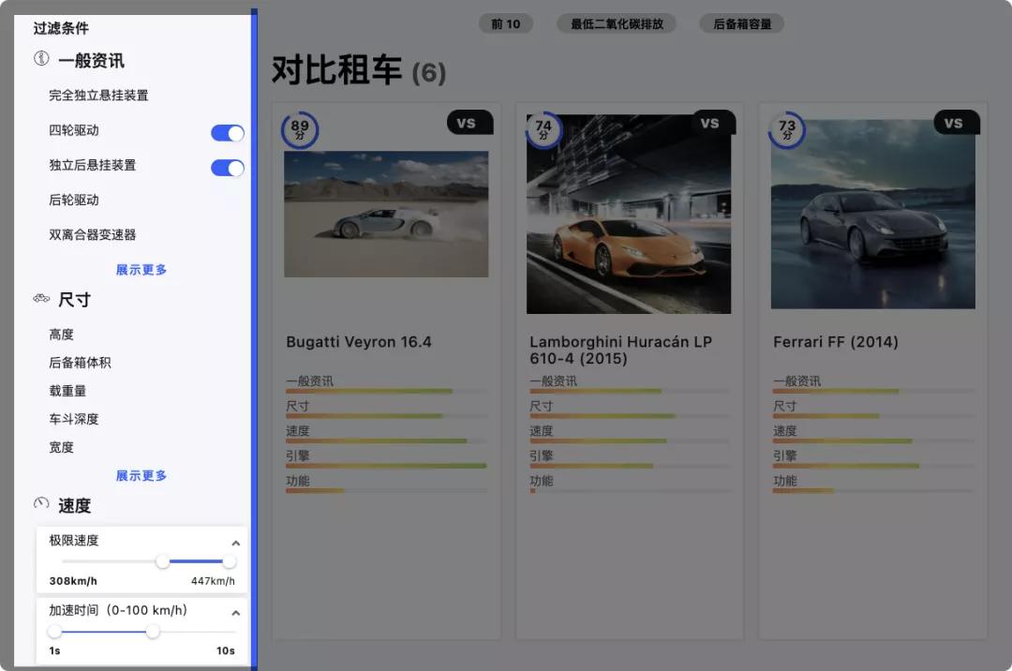Click the VS badge on Lamborghini Huracán card
Image resolution: width=1012 pixels, height=671 pixels.
tap(713, 122)
